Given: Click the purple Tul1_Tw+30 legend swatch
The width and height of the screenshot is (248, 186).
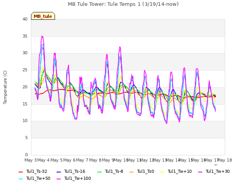Looking at the screenshot, I should [x=200, y=172].
